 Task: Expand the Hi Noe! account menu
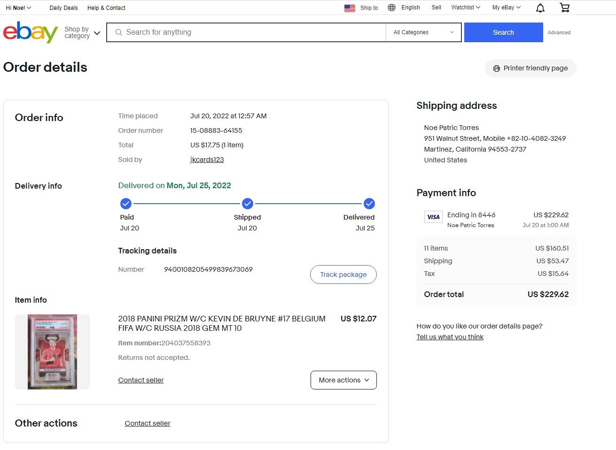18,8
